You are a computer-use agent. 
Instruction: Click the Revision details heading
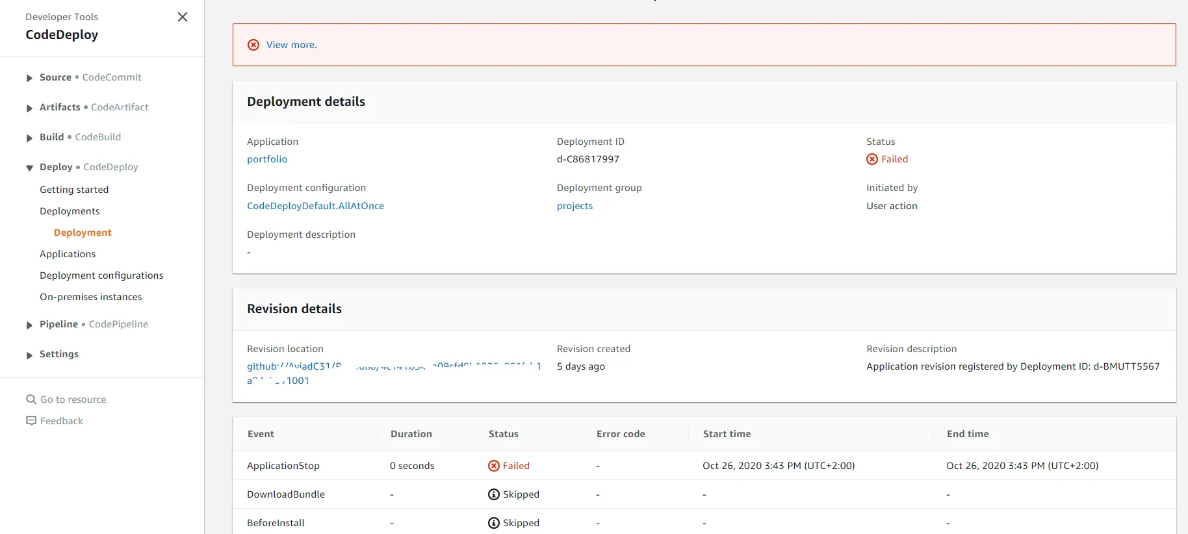(x=294, y=309)
